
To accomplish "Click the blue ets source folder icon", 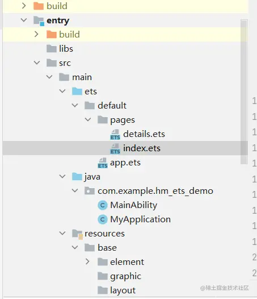I will 77,92.
